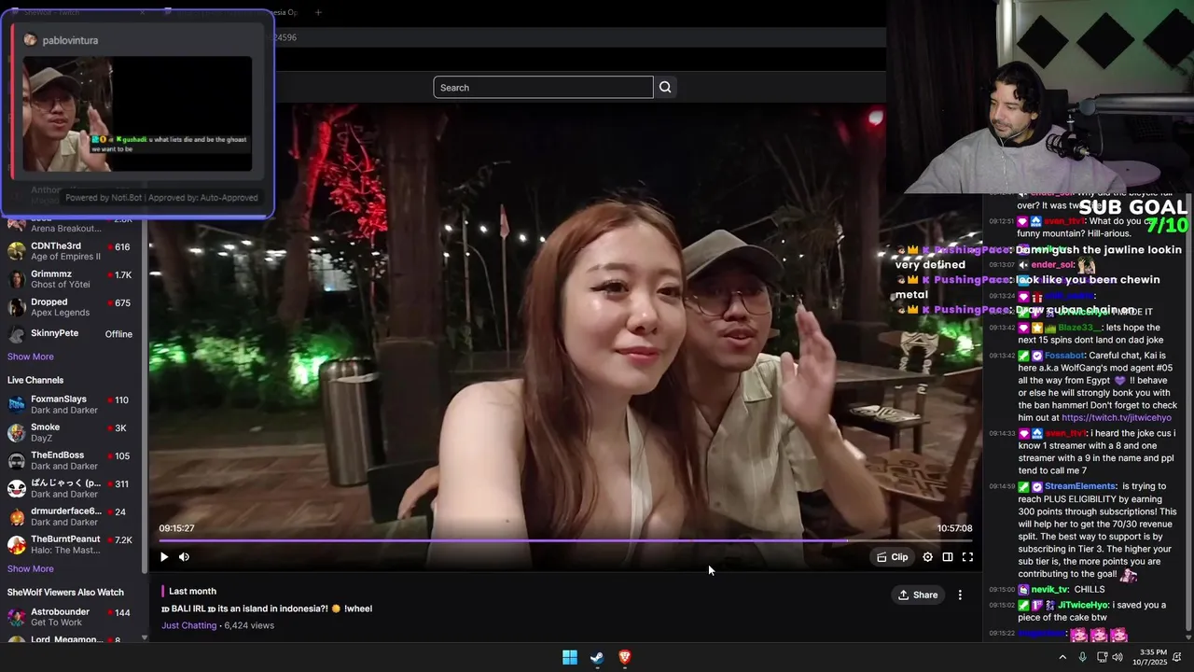This screenshot has height=672, width=1194.
Task: Click the Live Channels heading
Action: tap(35, 380)
